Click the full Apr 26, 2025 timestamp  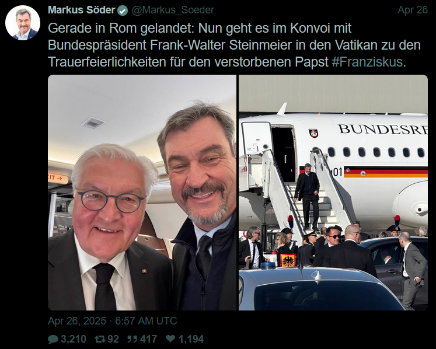112,321
